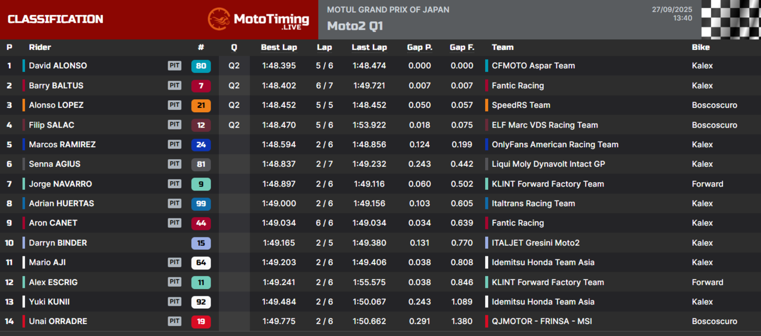The image size is (761, 336).
Task: Click best lap time 1:48.395
Action: pos(279,66)
